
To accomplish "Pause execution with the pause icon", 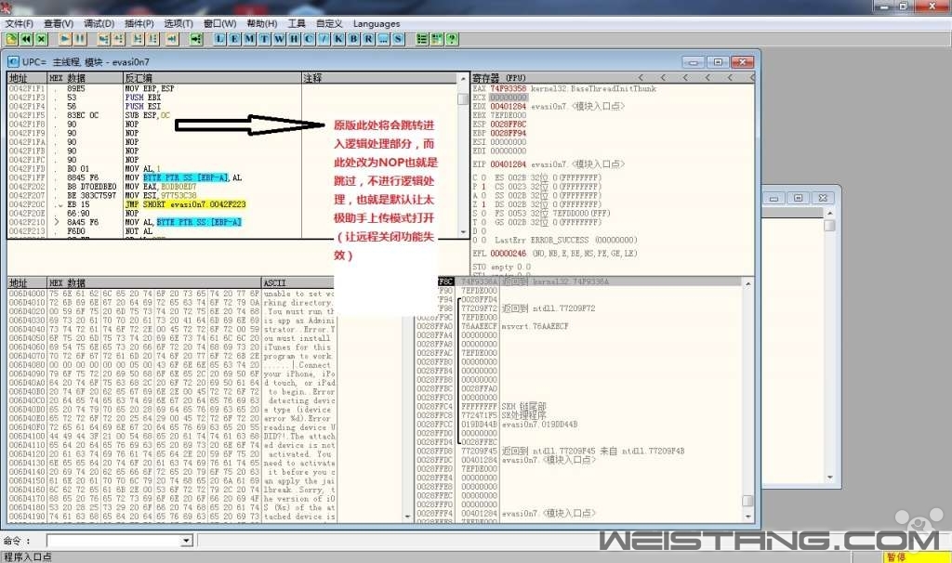I will pos(81,39).
